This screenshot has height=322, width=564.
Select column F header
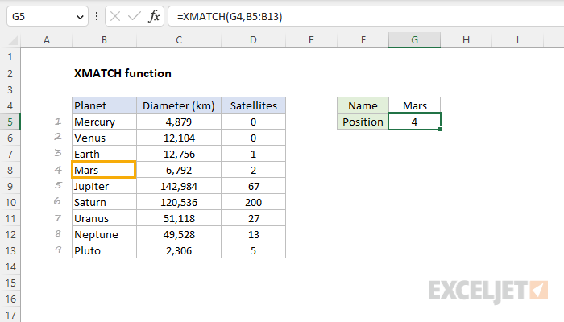(363, 40)
